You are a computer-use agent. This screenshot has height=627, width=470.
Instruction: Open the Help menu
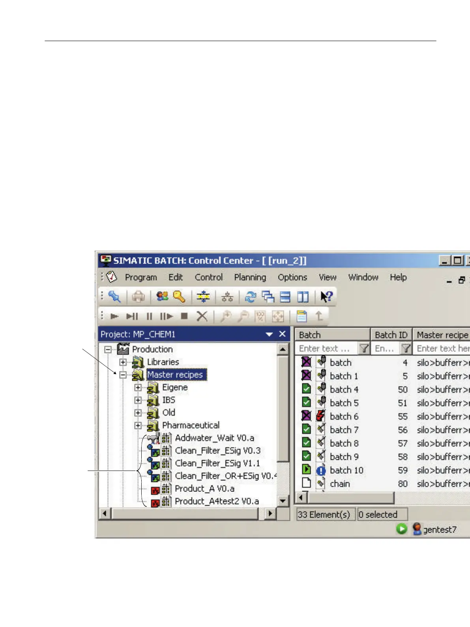point(398,277)
